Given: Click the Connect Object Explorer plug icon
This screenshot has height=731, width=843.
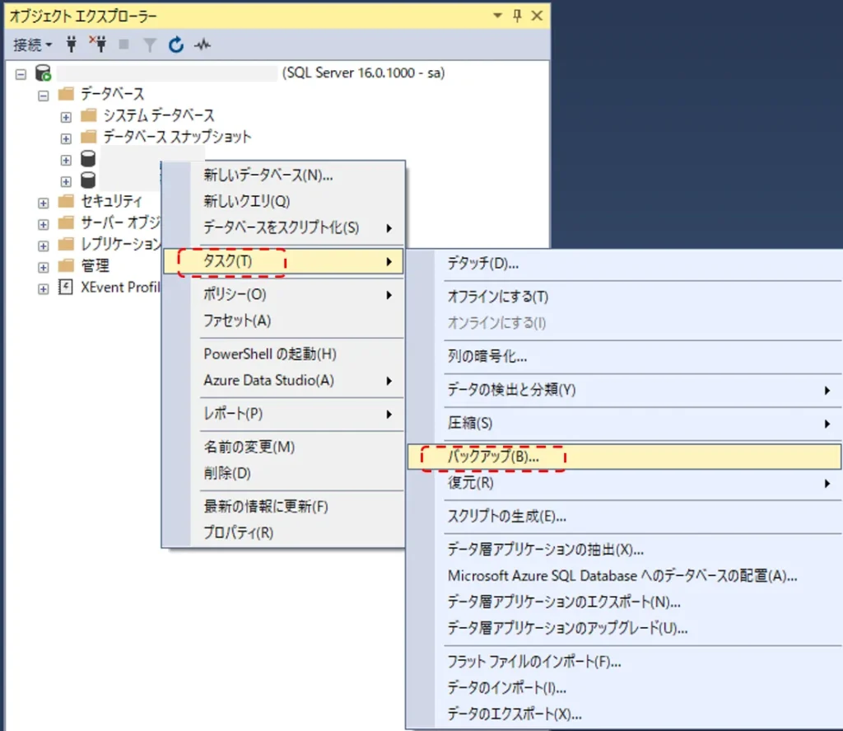Looking at the screenshot, I should pyautogui.click(x=72, y=45).
